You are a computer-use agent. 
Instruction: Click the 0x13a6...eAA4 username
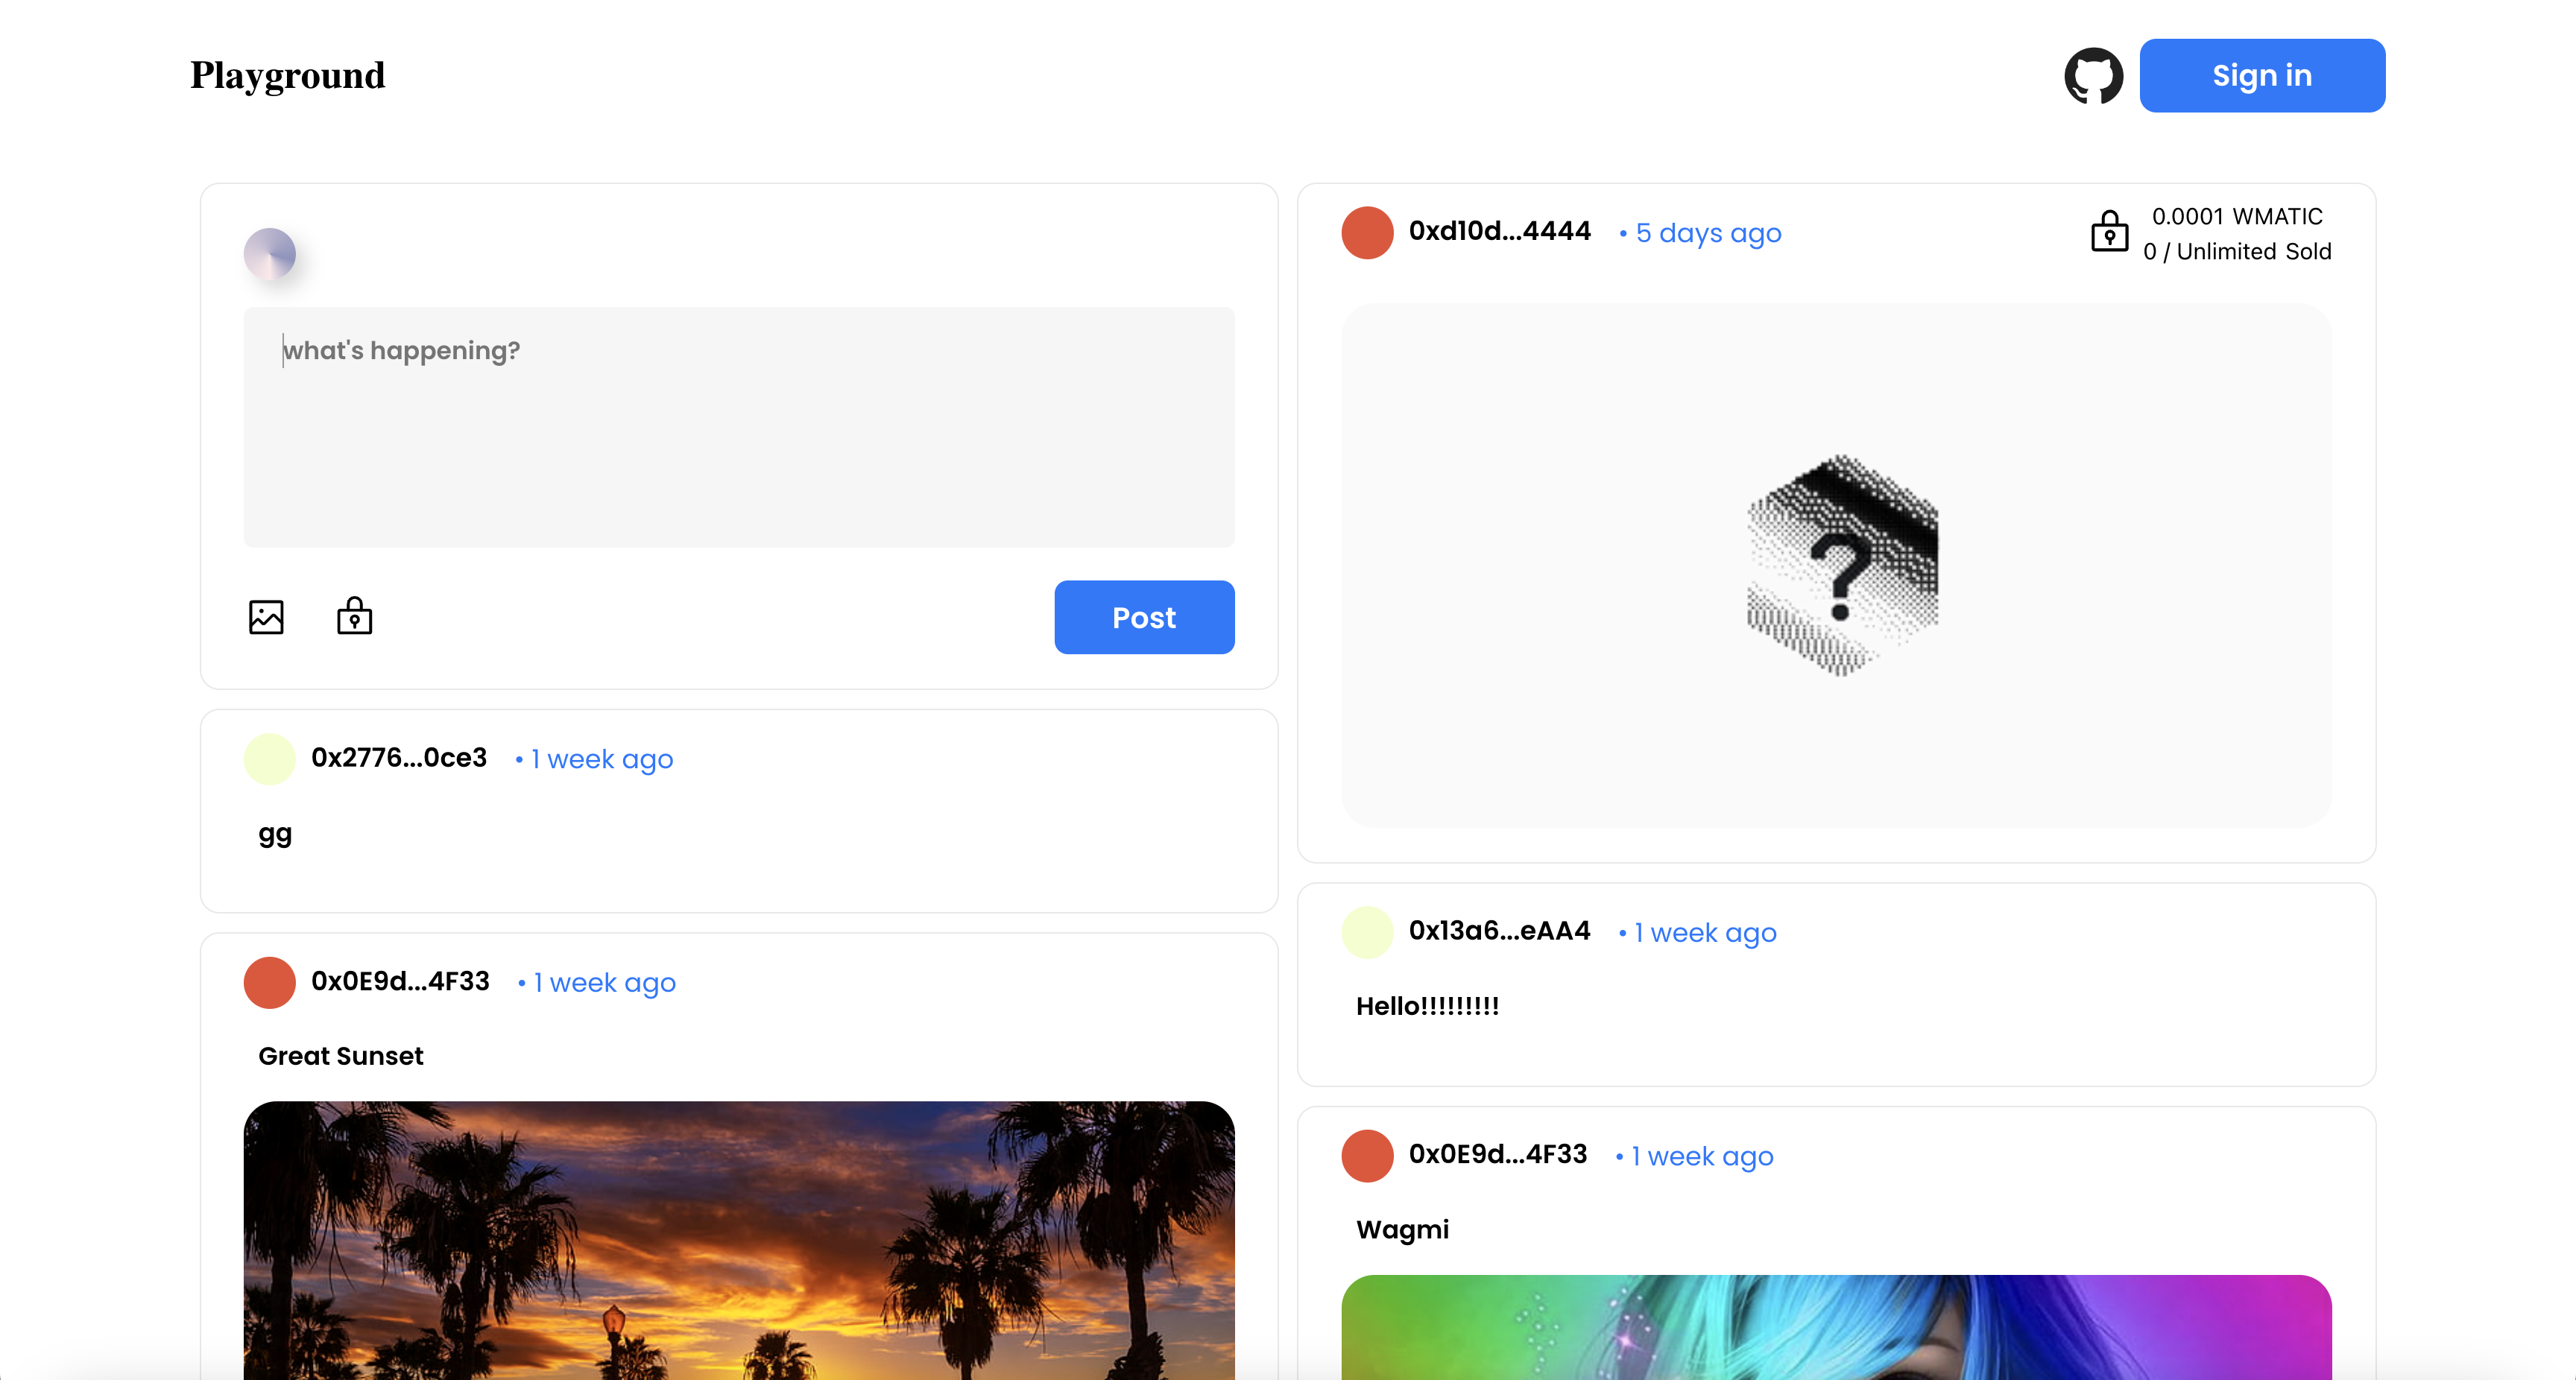1499,931
